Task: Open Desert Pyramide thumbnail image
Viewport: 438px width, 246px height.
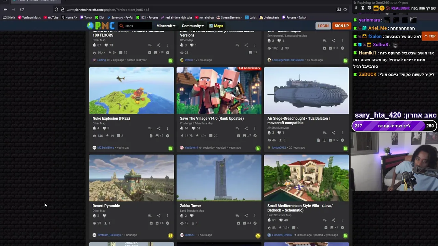Action: click(x=131, y=178)
